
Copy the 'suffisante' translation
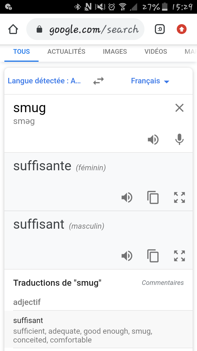[x=153, y=197]
